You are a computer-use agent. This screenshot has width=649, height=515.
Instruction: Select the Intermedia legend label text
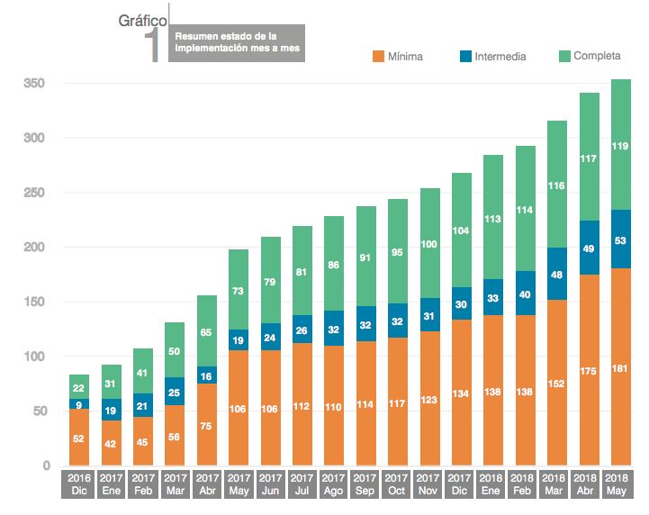point(501,57)
